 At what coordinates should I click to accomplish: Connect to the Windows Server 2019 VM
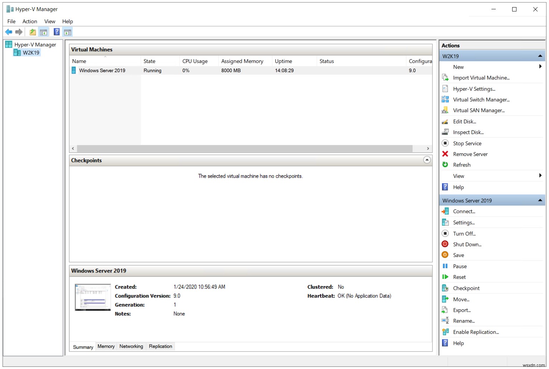click(464, 211)
